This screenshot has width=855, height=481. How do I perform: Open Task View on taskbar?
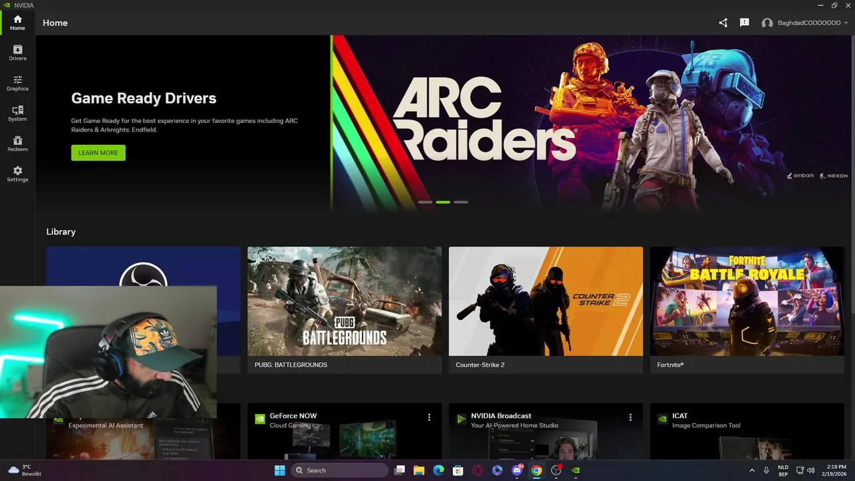tap(399, 470)
